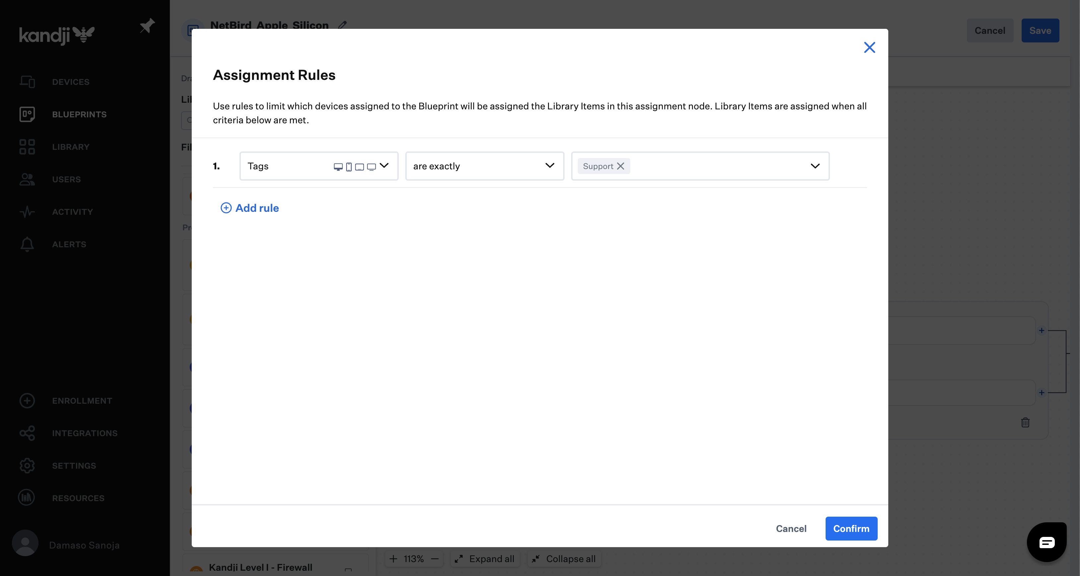Open Settings gear in sidebar
1080x576 pixels.
27,465
